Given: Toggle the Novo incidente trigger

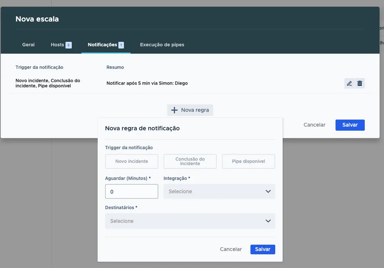Looking at the screenshot, I should pos(131,161).
